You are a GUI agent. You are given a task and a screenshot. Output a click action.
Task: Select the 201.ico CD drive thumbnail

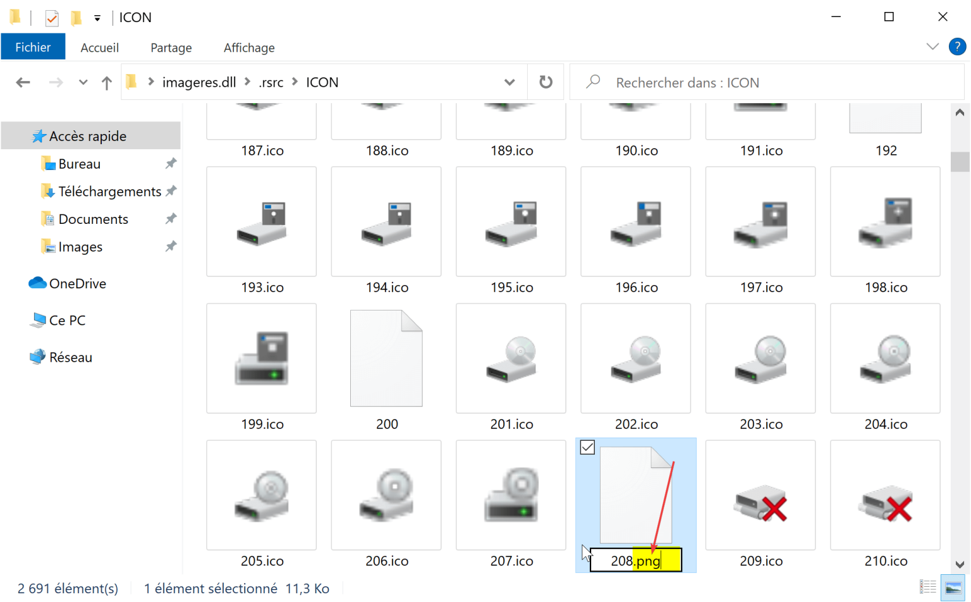click(x=510, y=358)
